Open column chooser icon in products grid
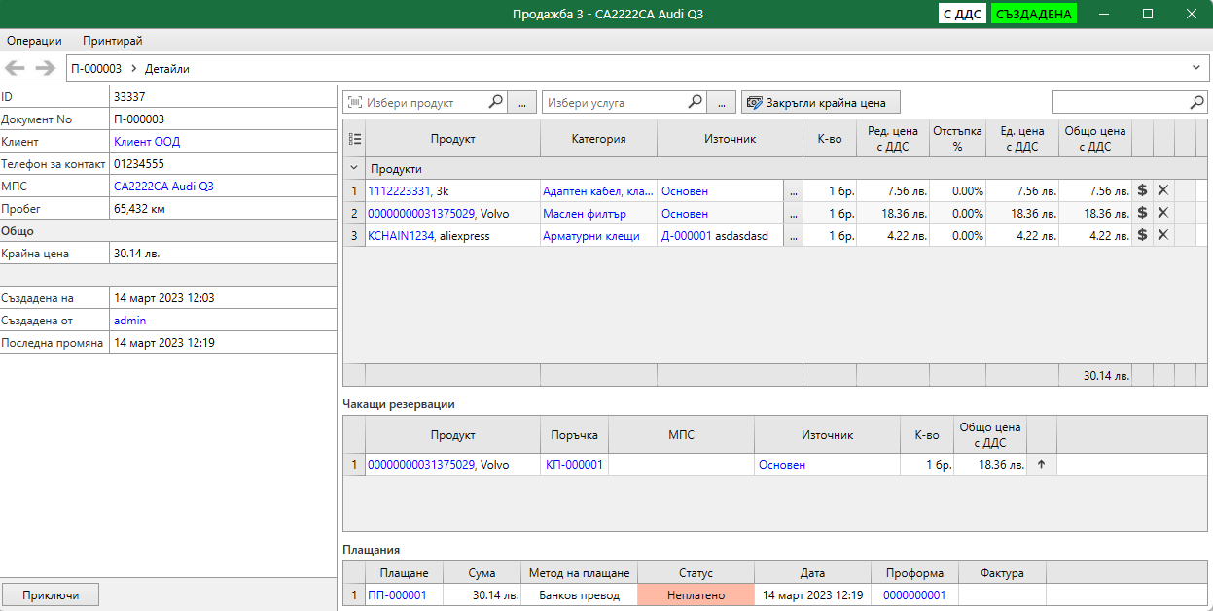This screenshot has width=1213, height=611. click(x=355, y=139)
